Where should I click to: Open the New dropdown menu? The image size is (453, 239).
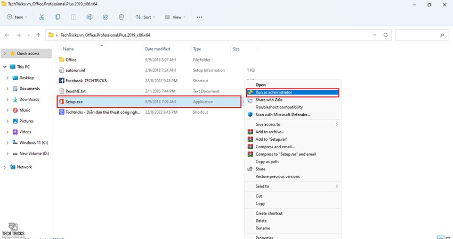(x=18, y=17)
